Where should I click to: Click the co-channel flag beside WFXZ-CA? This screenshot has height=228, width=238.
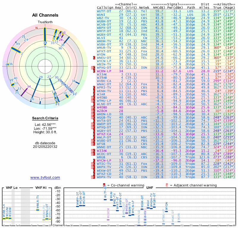94,134
